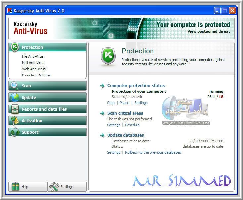Click the Scan magnifying glass icon
243x200 pixels.
tap(15, 86)
